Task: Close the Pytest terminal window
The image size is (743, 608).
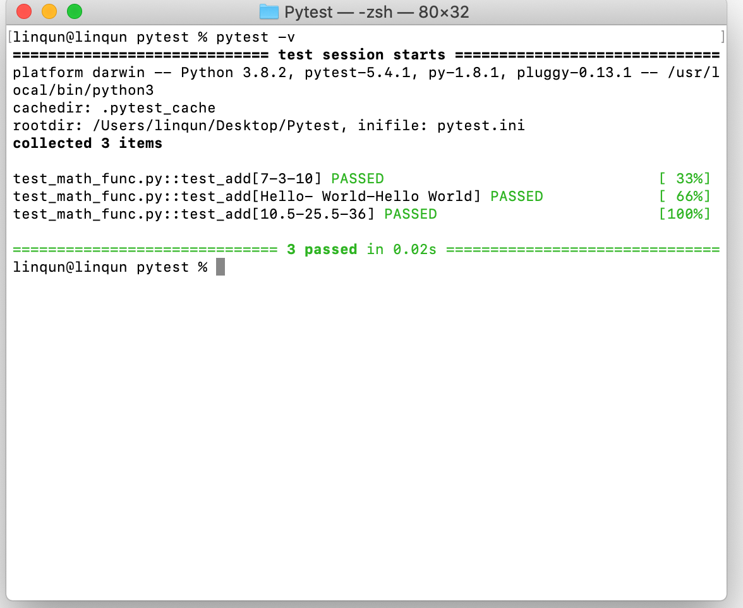Action: (24, 11)
